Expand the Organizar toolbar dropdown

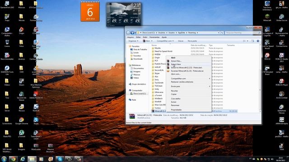click(x=133, y=41)
